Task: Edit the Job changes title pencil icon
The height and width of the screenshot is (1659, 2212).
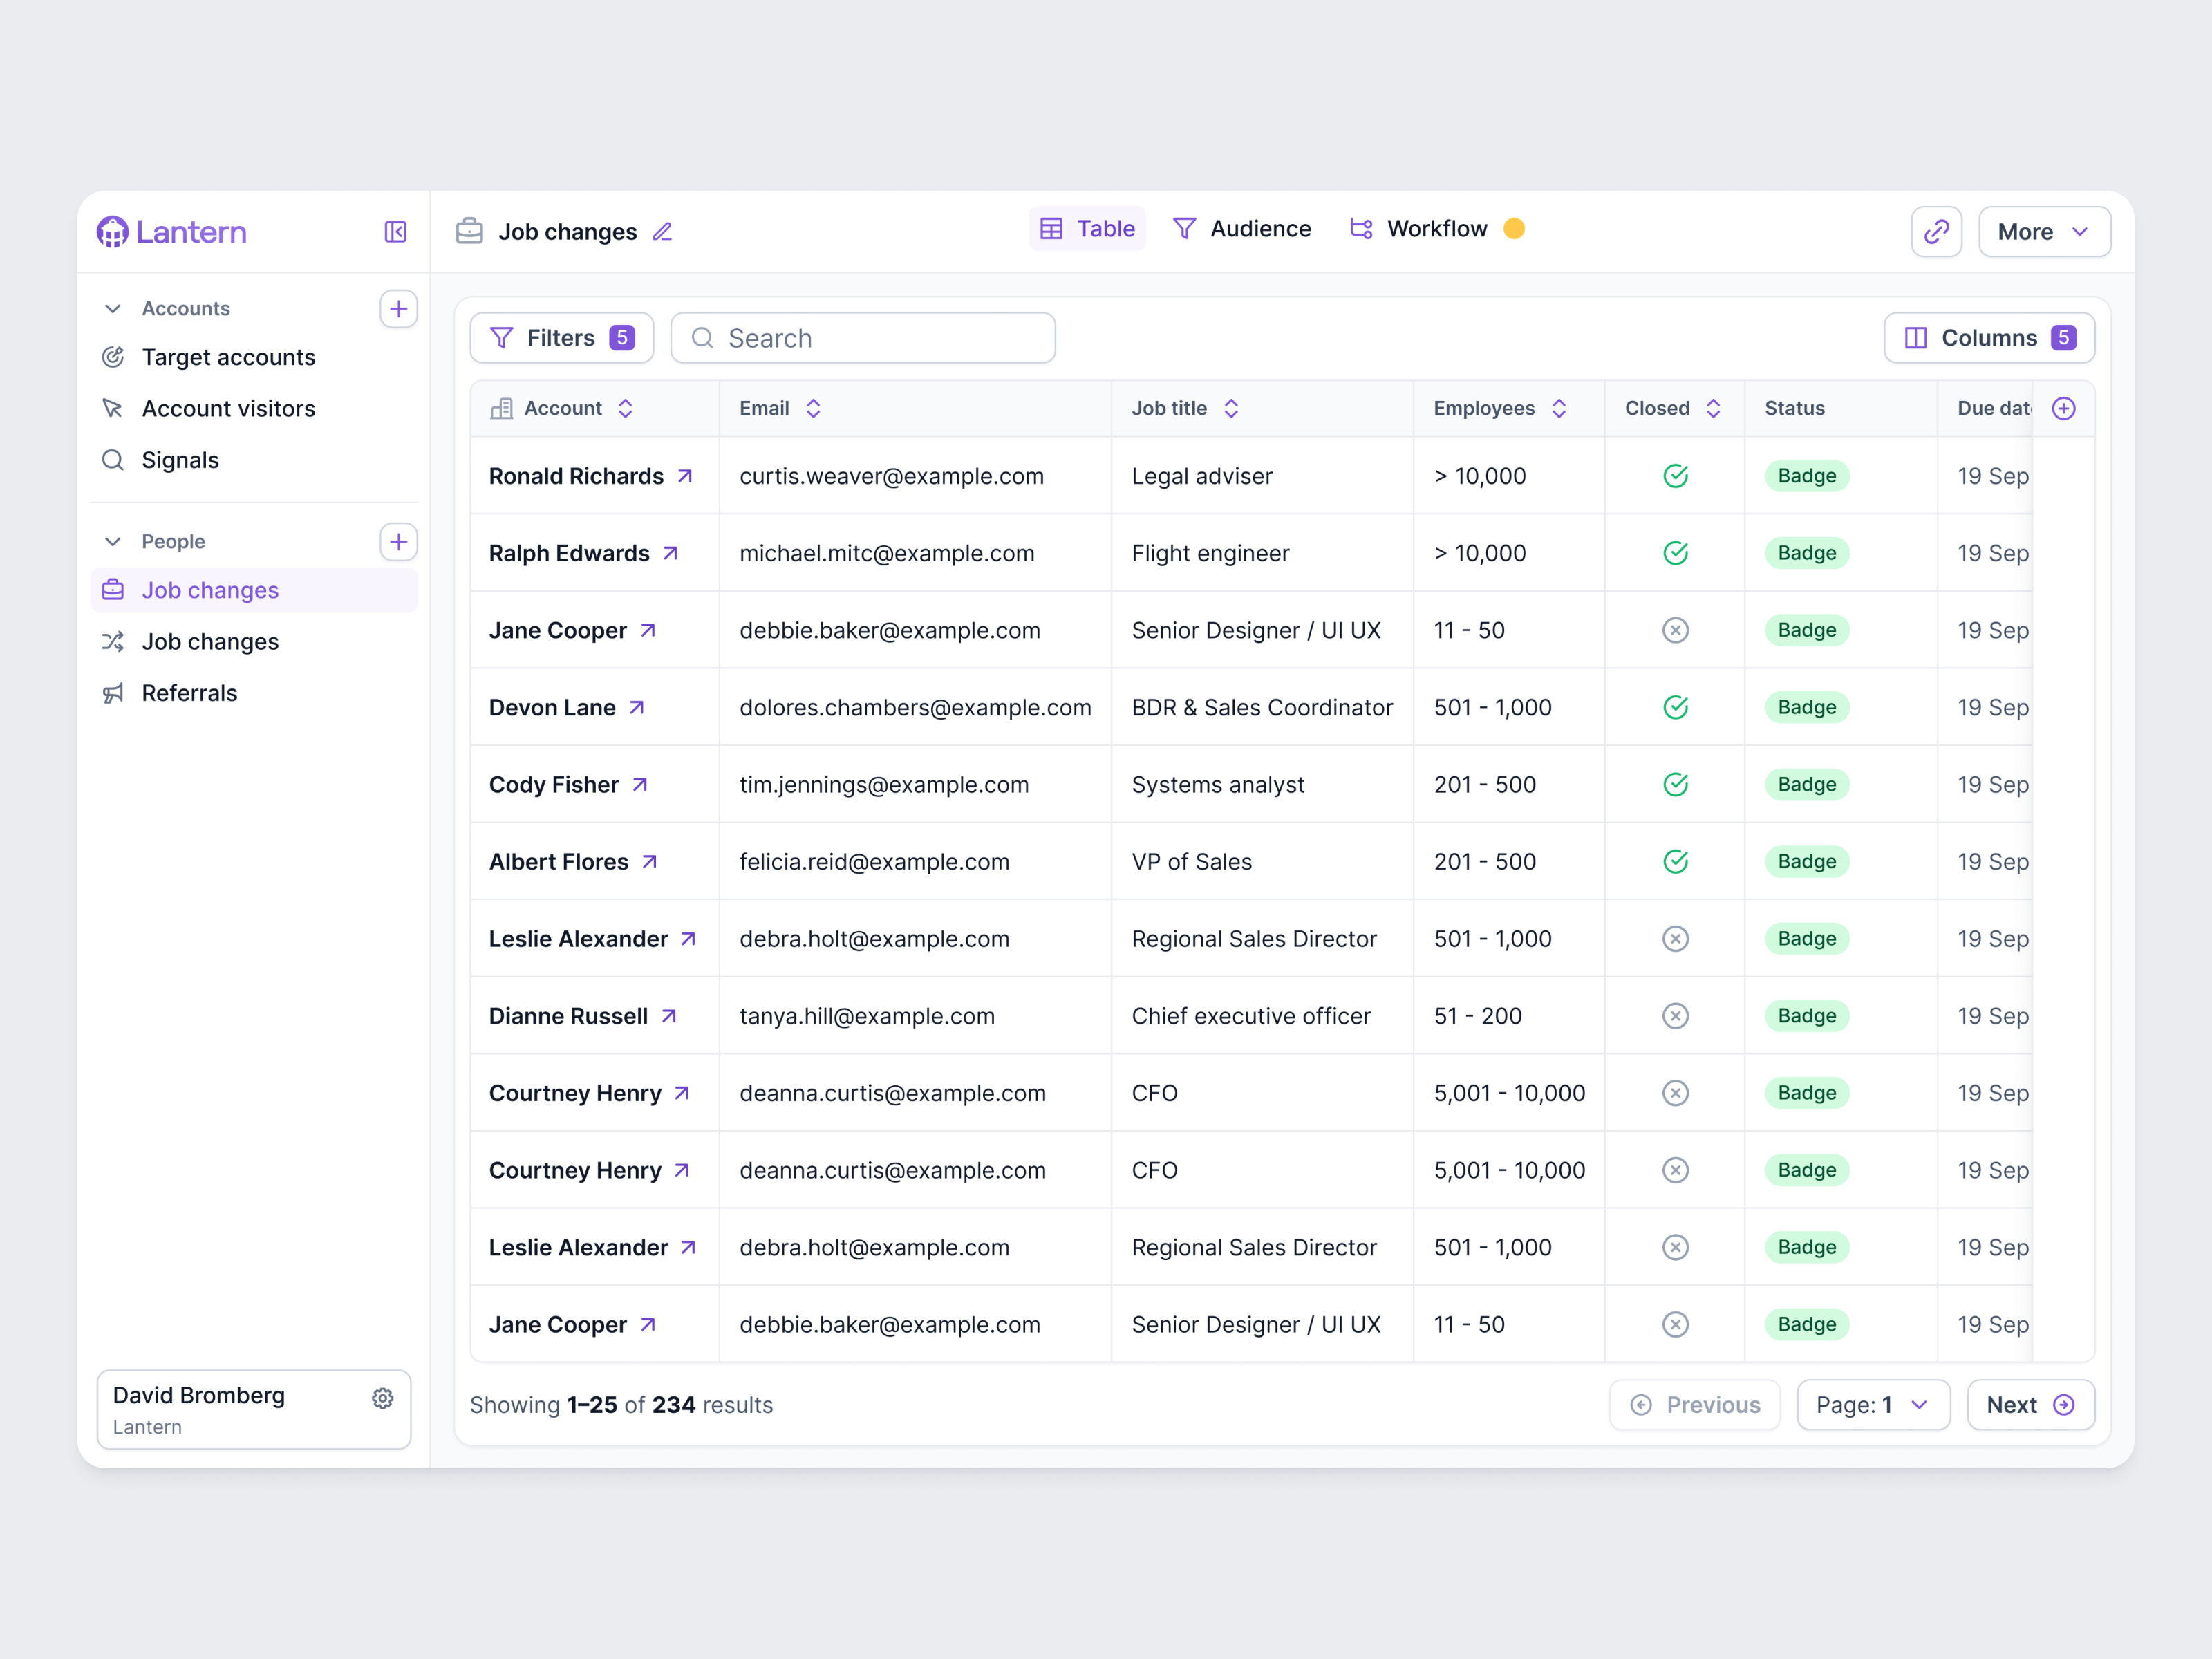Action: click(x=662, y=232)
